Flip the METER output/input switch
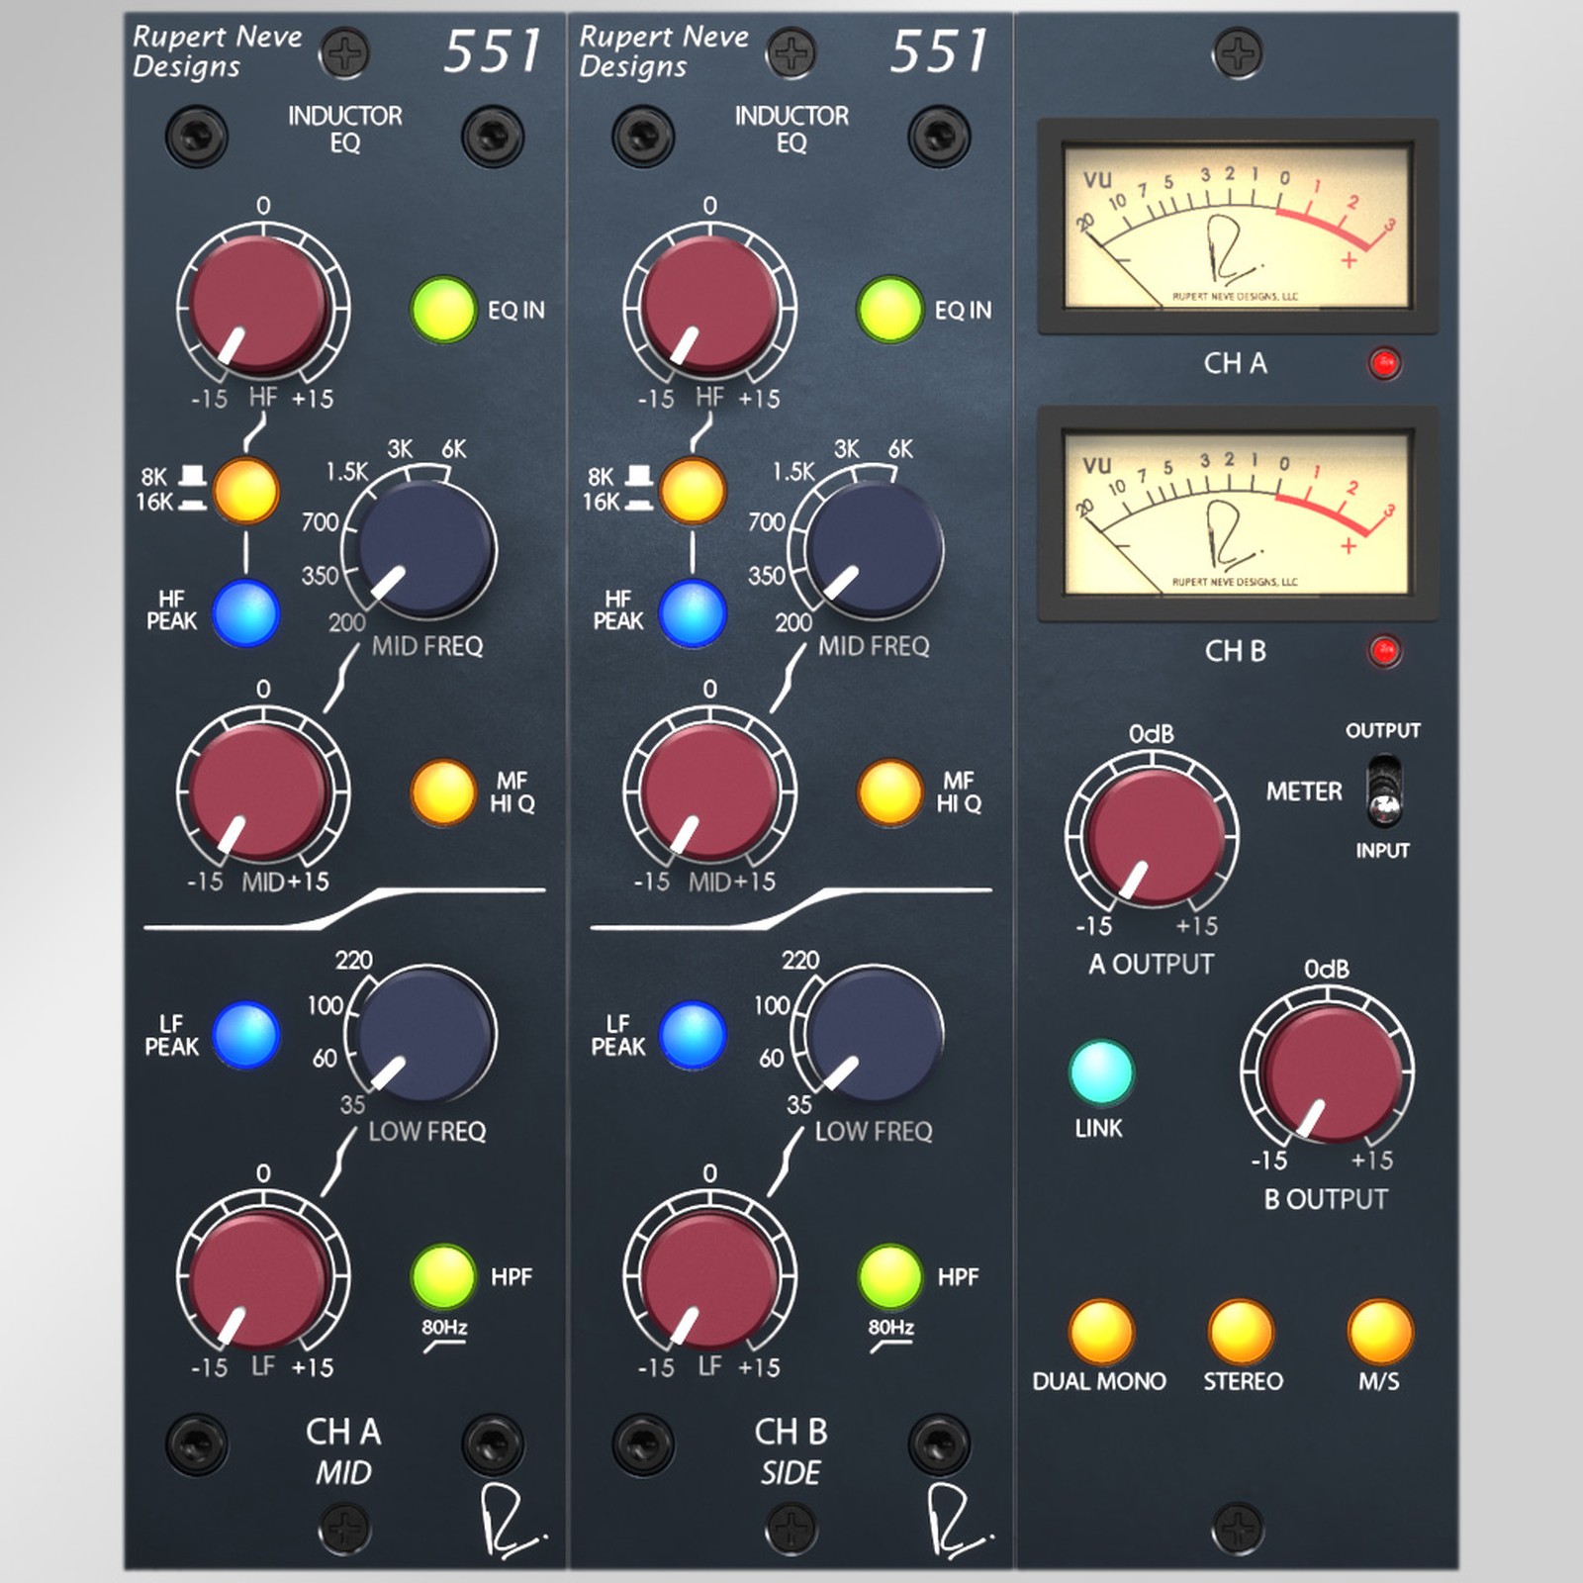This screenshot has width=1583, height=1583. (x=1384, y=791)
